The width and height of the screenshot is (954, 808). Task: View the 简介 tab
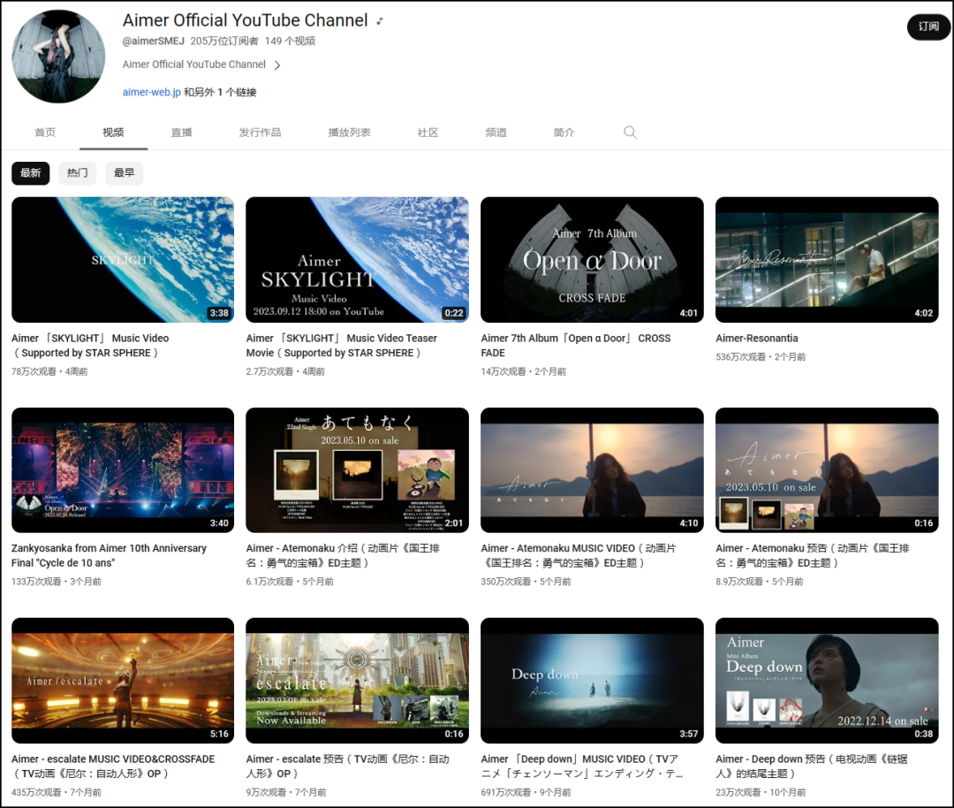tap(564, 132)
